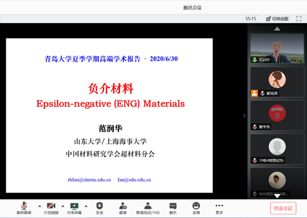Select the presenter's video thumbnail
The image size is (307, 218).
[x=277, y=48]
